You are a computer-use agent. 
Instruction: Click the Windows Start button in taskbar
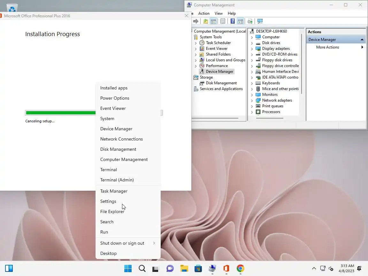click(x=128, y=268)
